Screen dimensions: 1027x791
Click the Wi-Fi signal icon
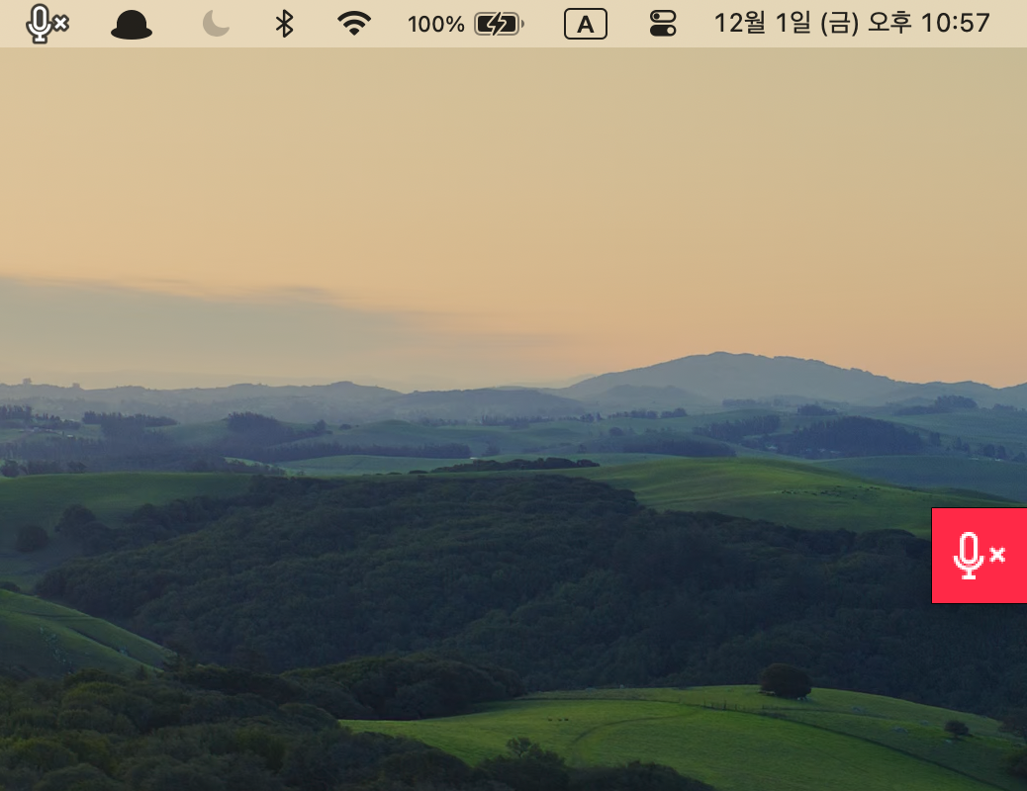[353, 24]
